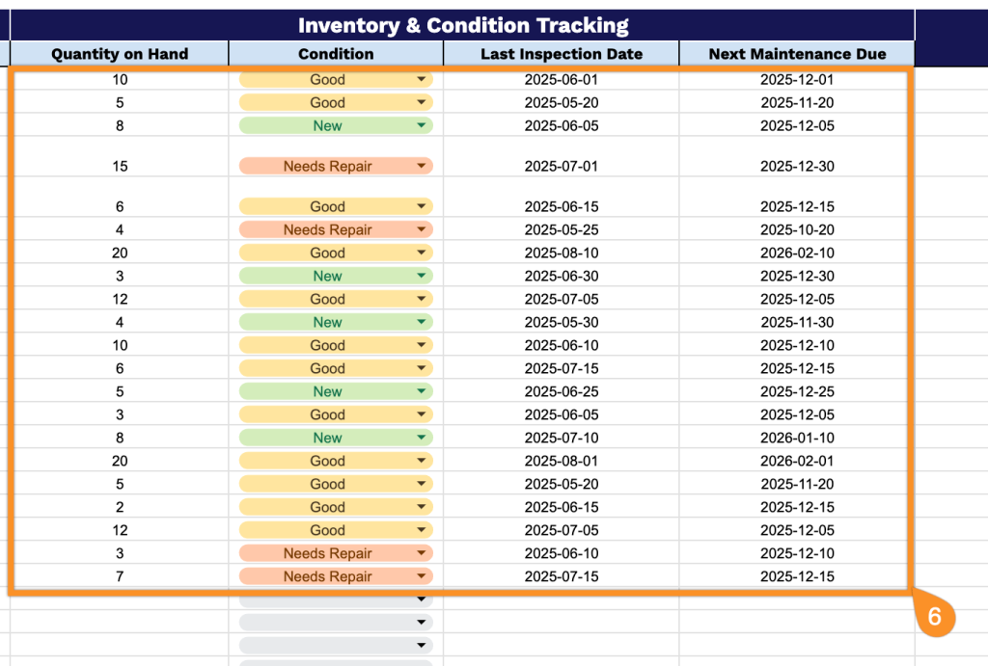Click the Last Inspection Date header cell

tap(562, 54)
